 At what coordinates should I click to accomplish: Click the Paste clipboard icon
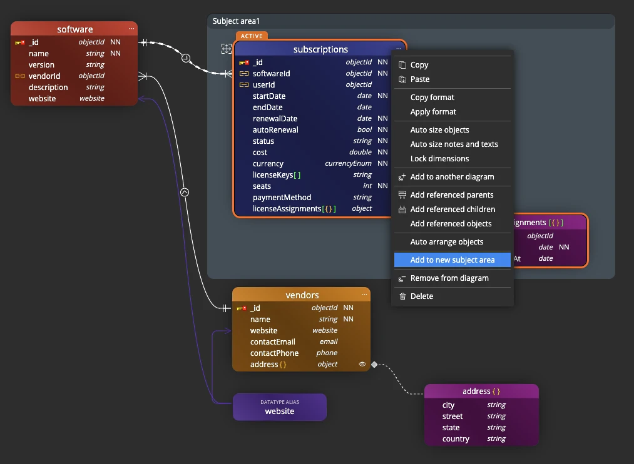click(x=402, y=79)
